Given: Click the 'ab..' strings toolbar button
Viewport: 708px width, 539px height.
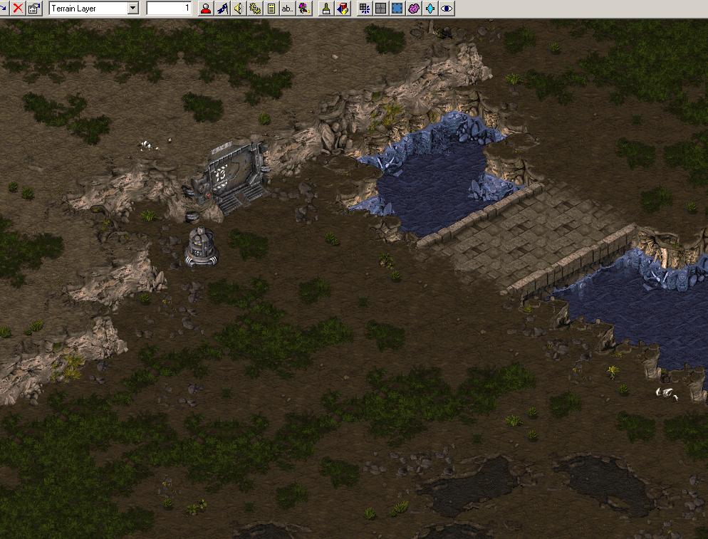Looking at the screenshot, I should coord(287,9).
